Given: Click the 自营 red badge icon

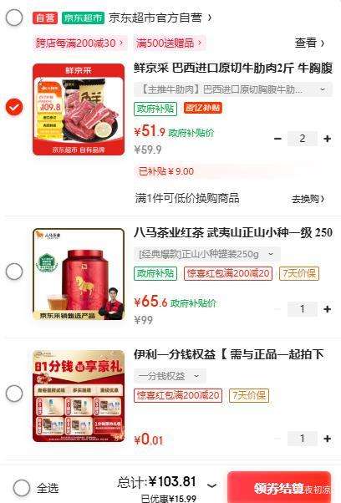Looking at the screenshot, I should [x=45, y=18].
